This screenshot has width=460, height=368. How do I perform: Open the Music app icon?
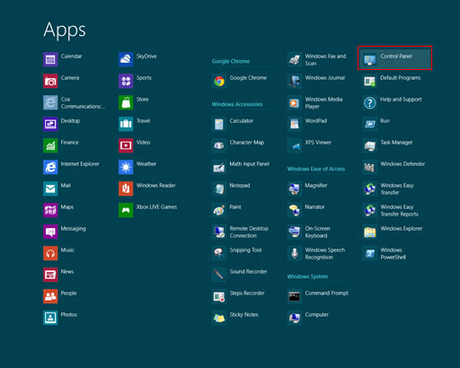tap(50, 253)
